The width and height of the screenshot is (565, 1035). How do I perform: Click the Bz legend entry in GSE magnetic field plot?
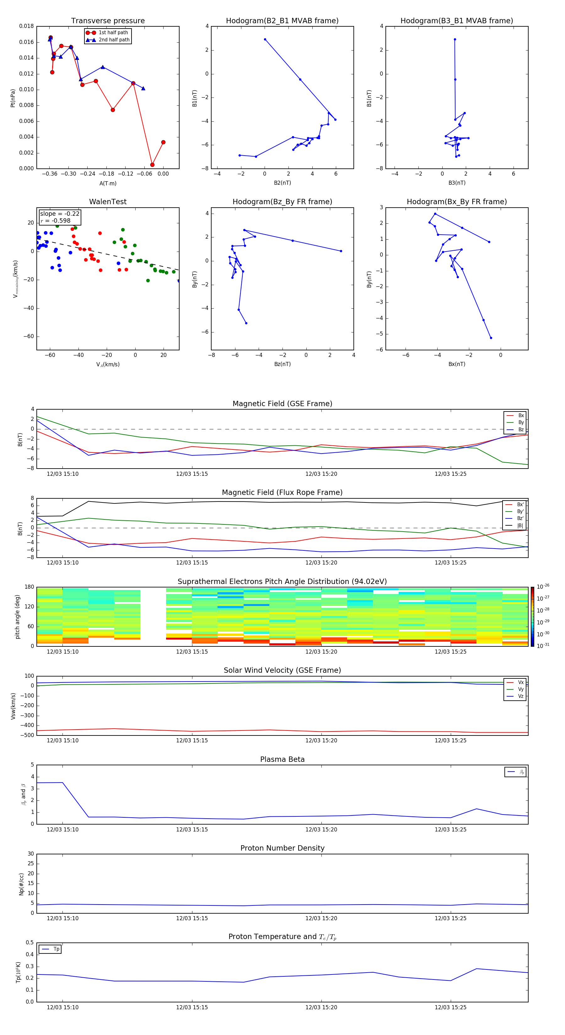tap(515, 429)
